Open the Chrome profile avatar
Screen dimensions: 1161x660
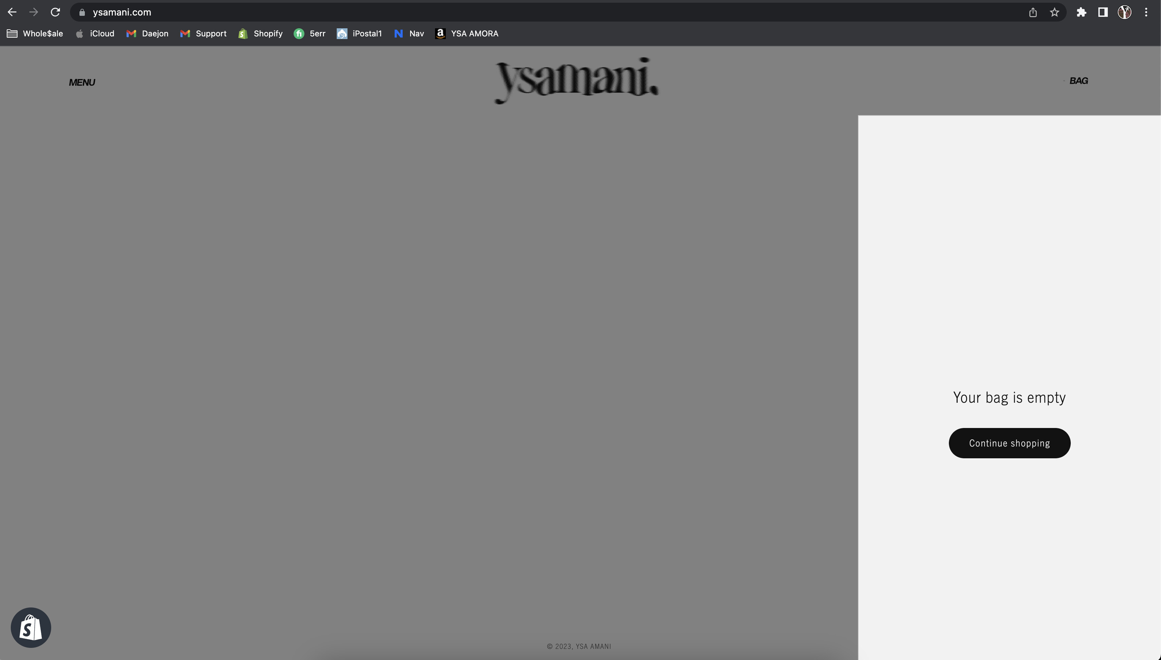(x=1125, y=12)
